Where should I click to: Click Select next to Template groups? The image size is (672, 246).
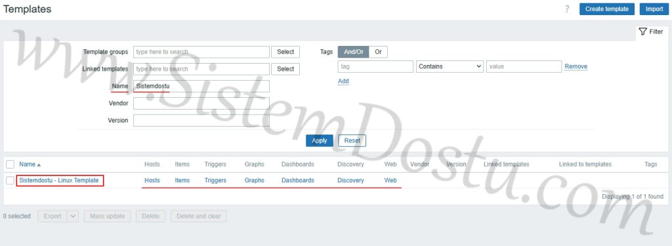tap(285, 52)
